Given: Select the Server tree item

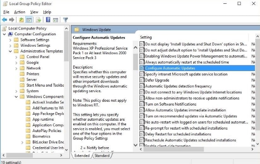Looking at the screenshot, I should click(x=32, y=79).
